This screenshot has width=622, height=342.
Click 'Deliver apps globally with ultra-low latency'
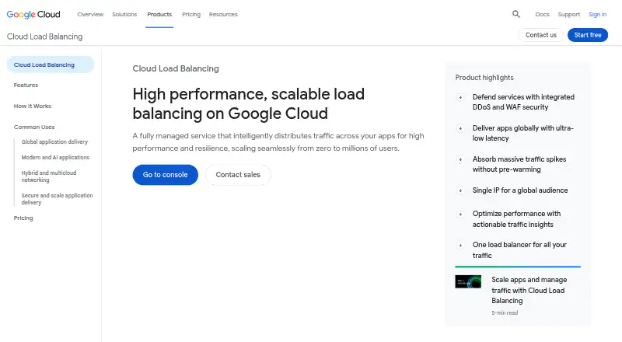click(x=522, y=133)
